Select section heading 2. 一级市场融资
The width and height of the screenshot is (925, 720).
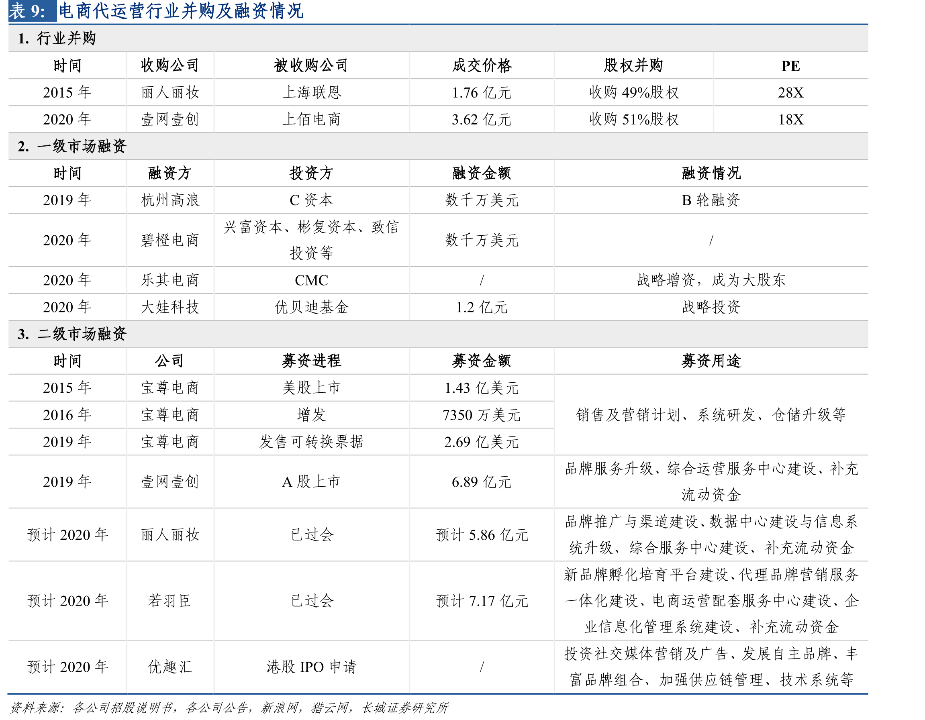tap(72, 146)
